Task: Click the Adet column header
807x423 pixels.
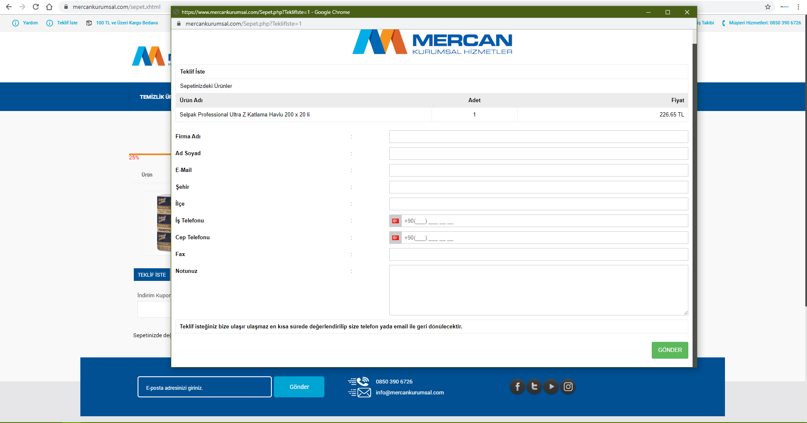Action: click(474, 100)
